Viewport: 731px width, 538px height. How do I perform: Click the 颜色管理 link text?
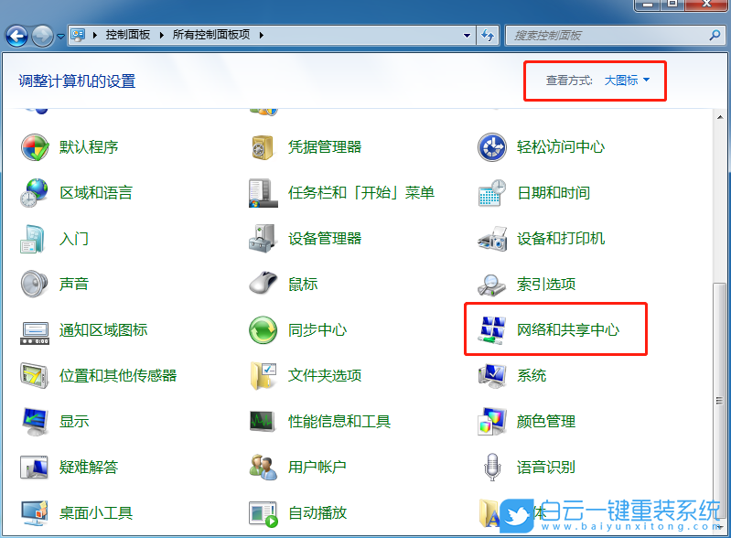coord(546,422)
